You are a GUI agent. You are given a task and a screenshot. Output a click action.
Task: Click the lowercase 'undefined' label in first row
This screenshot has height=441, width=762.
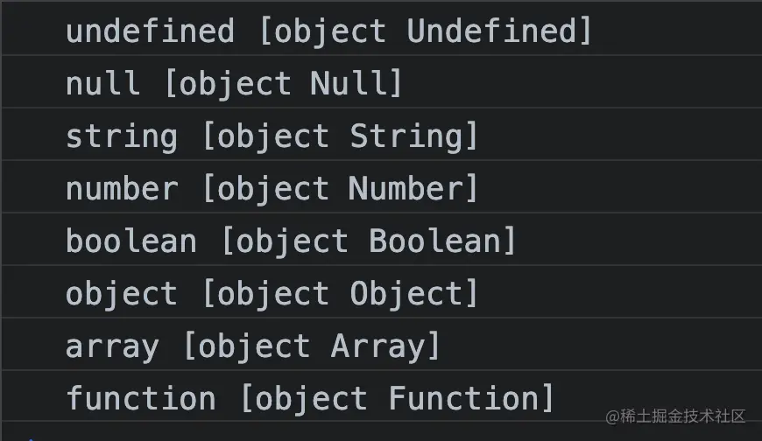150,31
